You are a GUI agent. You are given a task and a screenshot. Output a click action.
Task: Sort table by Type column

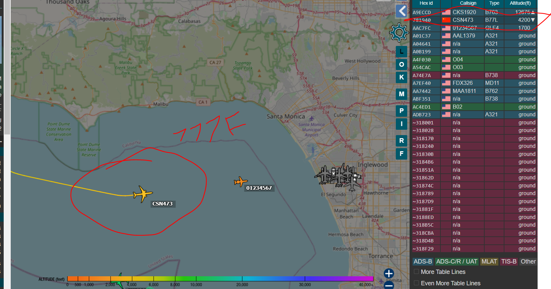click(x=494, y=3)
